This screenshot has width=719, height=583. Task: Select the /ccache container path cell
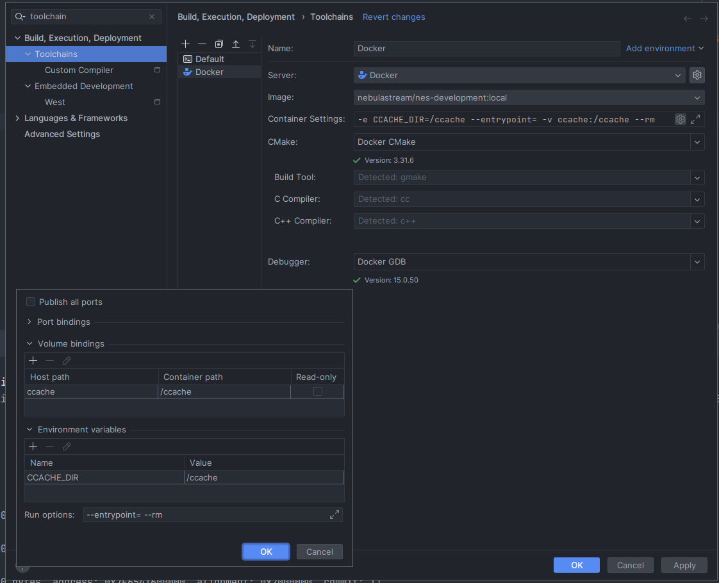[x=224, y=391]
